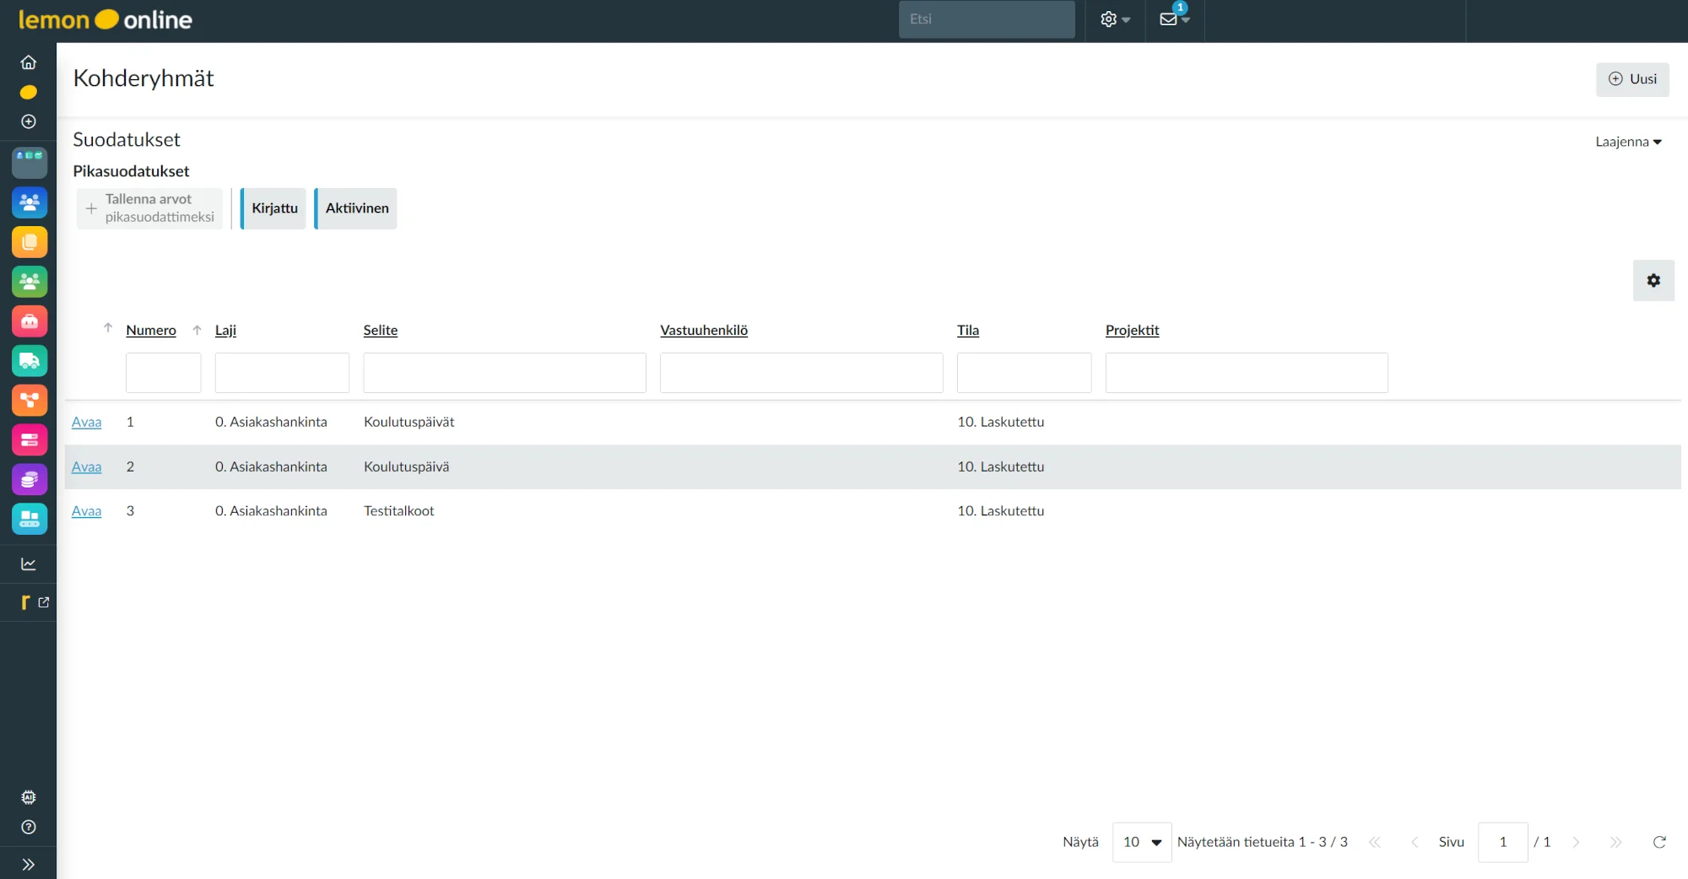
Task: Open row 2 Koulutuspäivä via Avaa link
Action: [x=86, y=466]
